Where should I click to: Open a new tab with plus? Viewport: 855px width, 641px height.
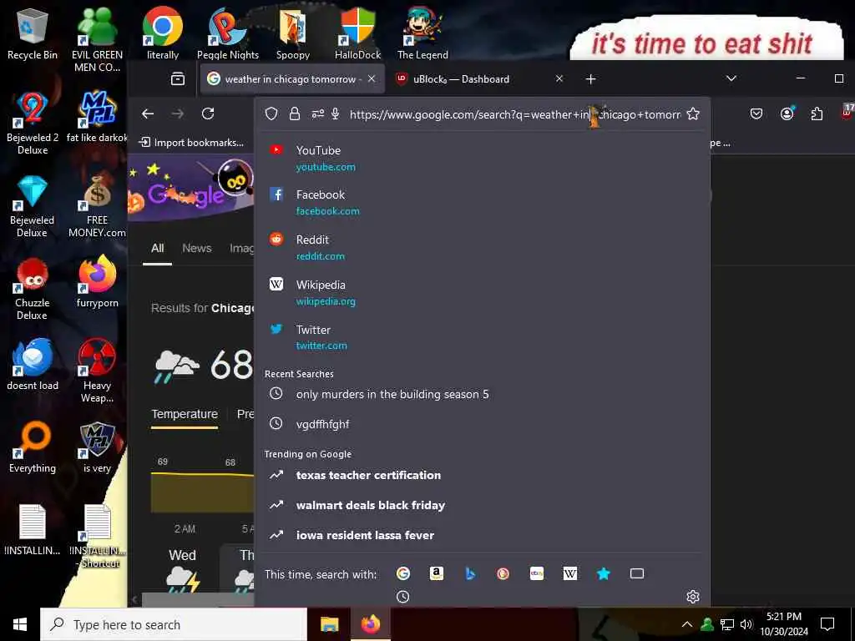click(590, 79)
